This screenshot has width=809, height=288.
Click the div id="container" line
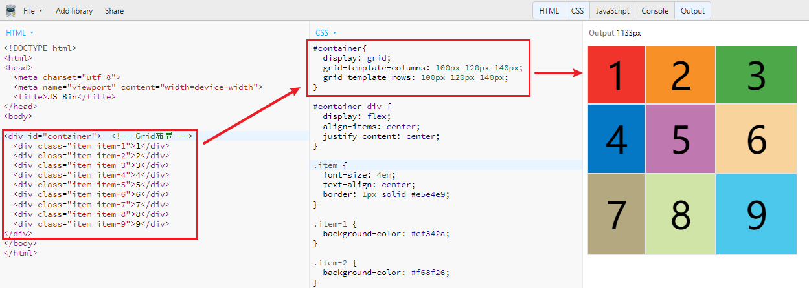coord(98,136)
